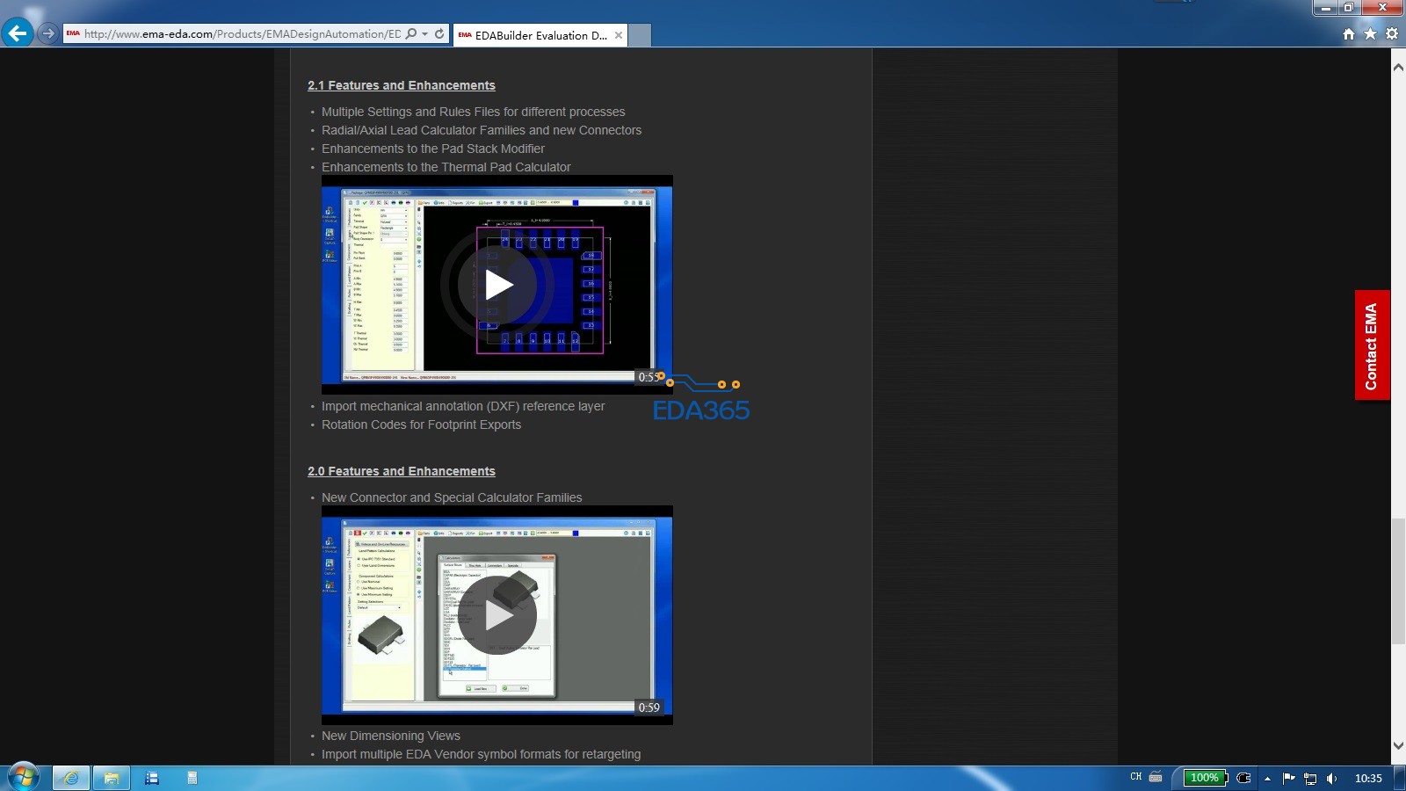This screenshot has width=1406, height=791.
Task: Click 'Rotation Codes for Footprint Exports' text
Action: pyautogui.click(x=422, y=425)
